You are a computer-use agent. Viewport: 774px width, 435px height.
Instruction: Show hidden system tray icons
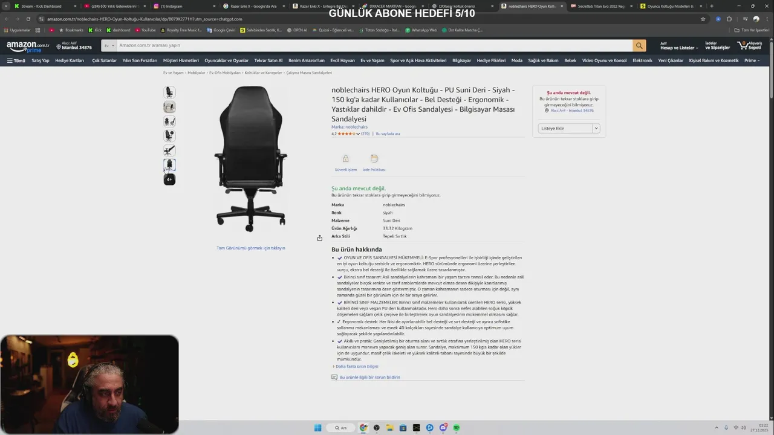pos(716,428)
